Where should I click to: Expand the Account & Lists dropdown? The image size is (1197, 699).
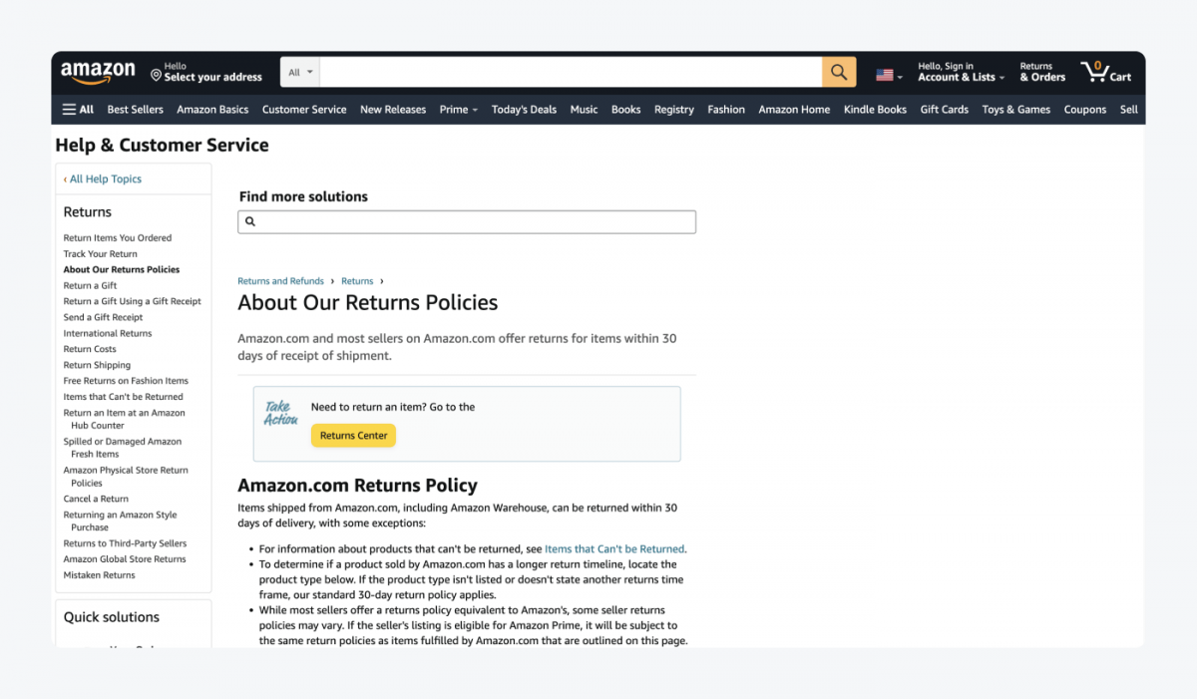pos(960,76)
